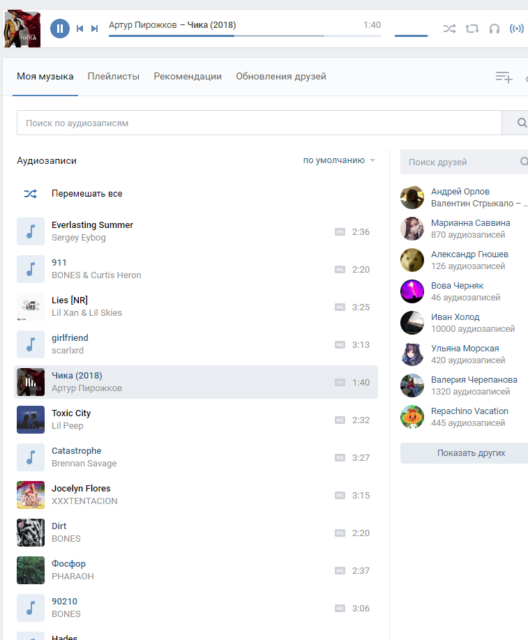Open XXXTENTACION artist link
Image resolution: width=528 pixels, height=640 pixels.
click(x=84, y=501)
